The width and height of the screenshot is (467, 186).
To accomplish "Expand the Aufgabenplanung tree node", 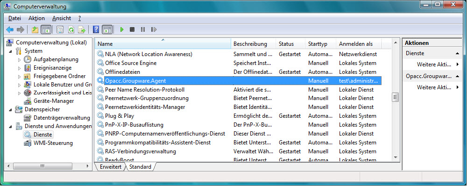I will 19,60.
